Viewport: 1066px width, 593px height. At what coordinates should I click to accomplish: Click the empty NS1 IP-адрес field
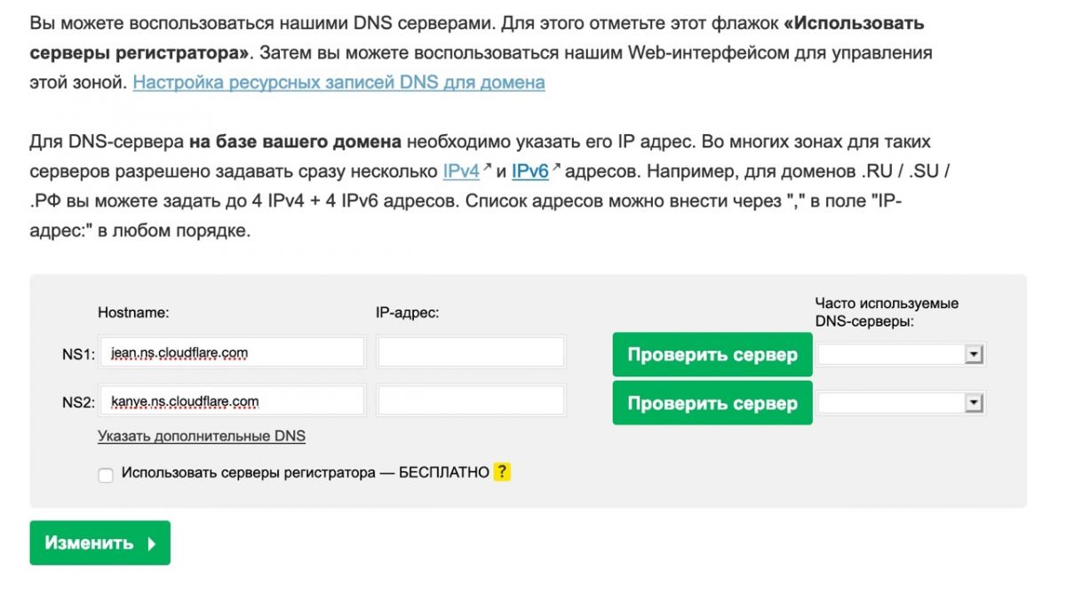(x=471, y=353)
